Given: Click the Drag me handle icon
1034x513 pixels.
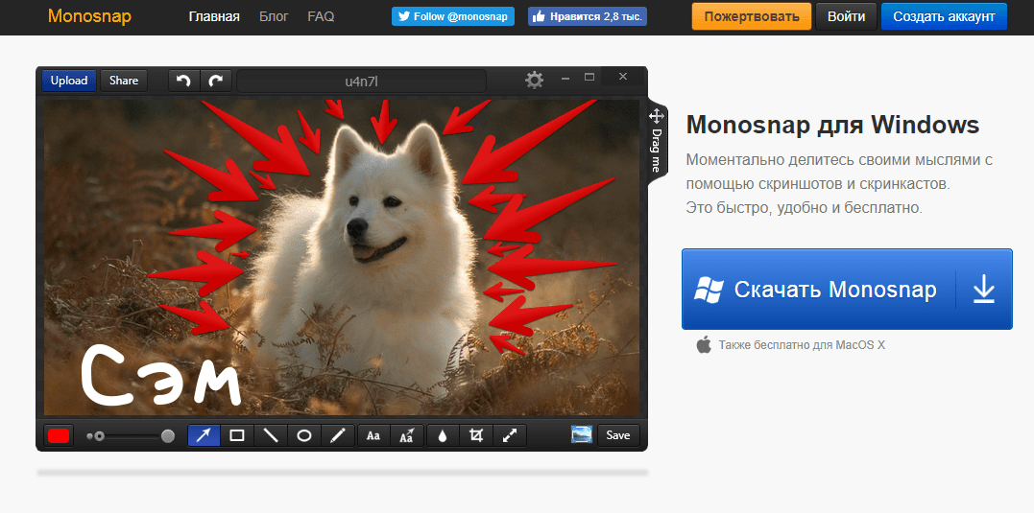Looking at the screenshot, I should tap(656, 117).
